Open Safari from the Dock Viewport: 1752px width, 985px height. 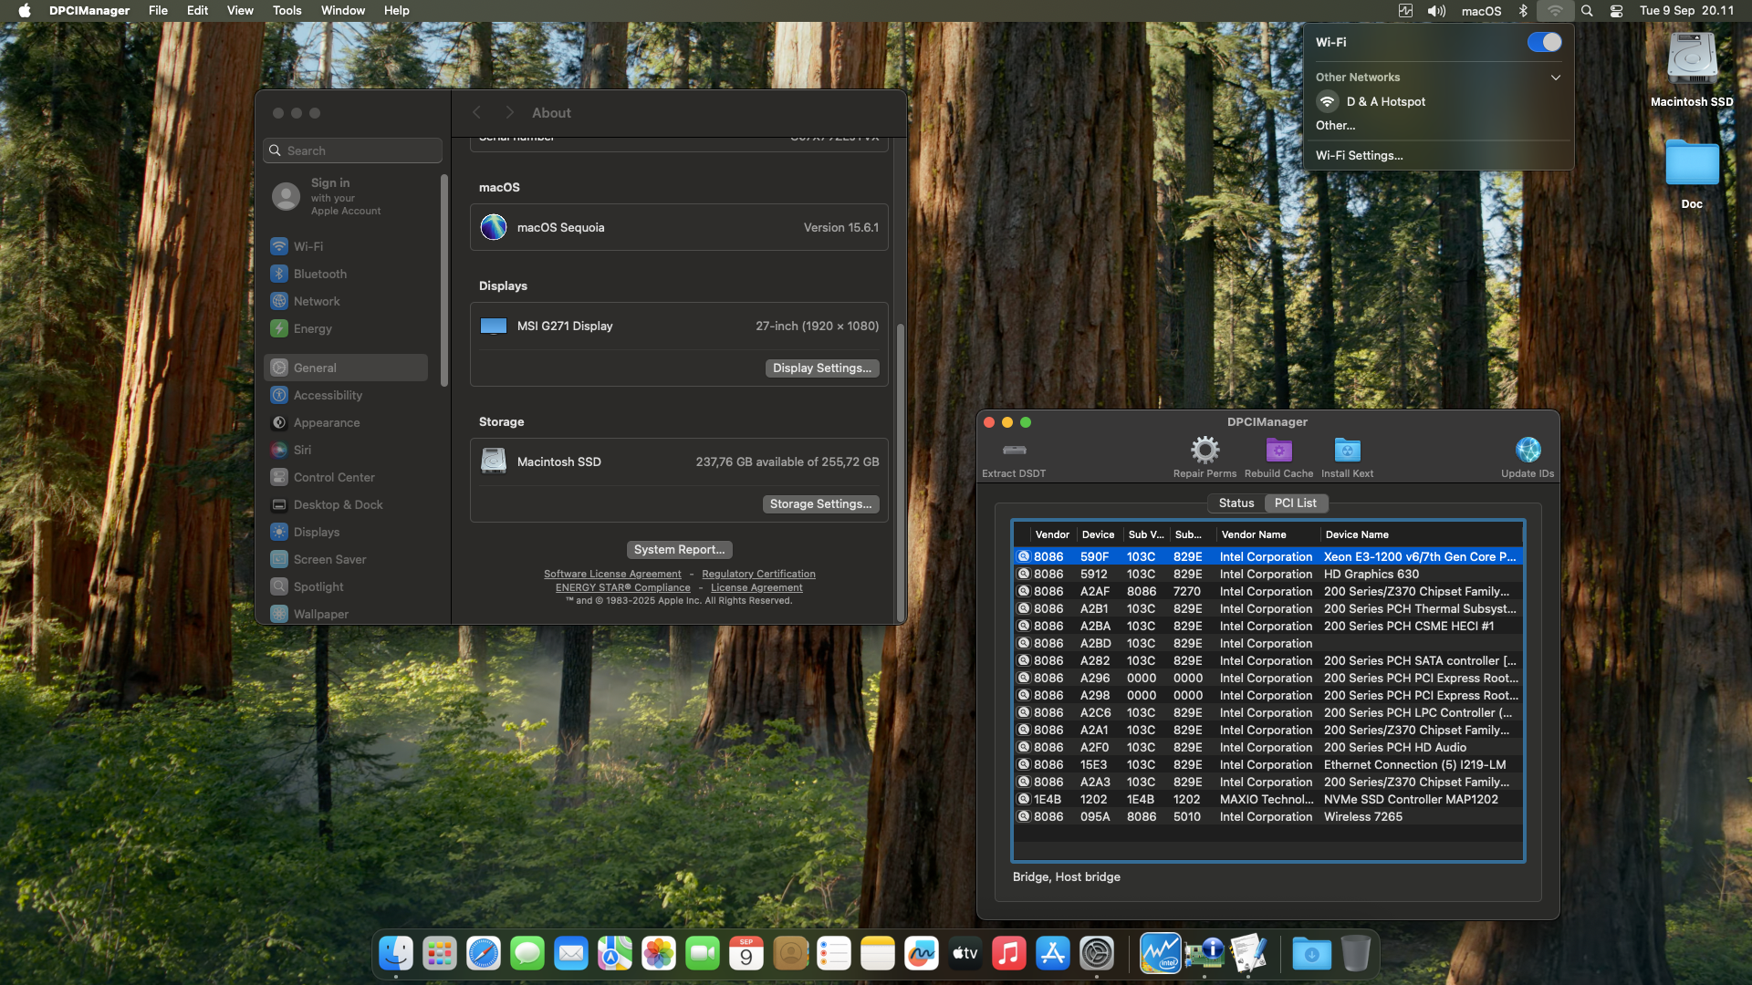pos(484,954)
